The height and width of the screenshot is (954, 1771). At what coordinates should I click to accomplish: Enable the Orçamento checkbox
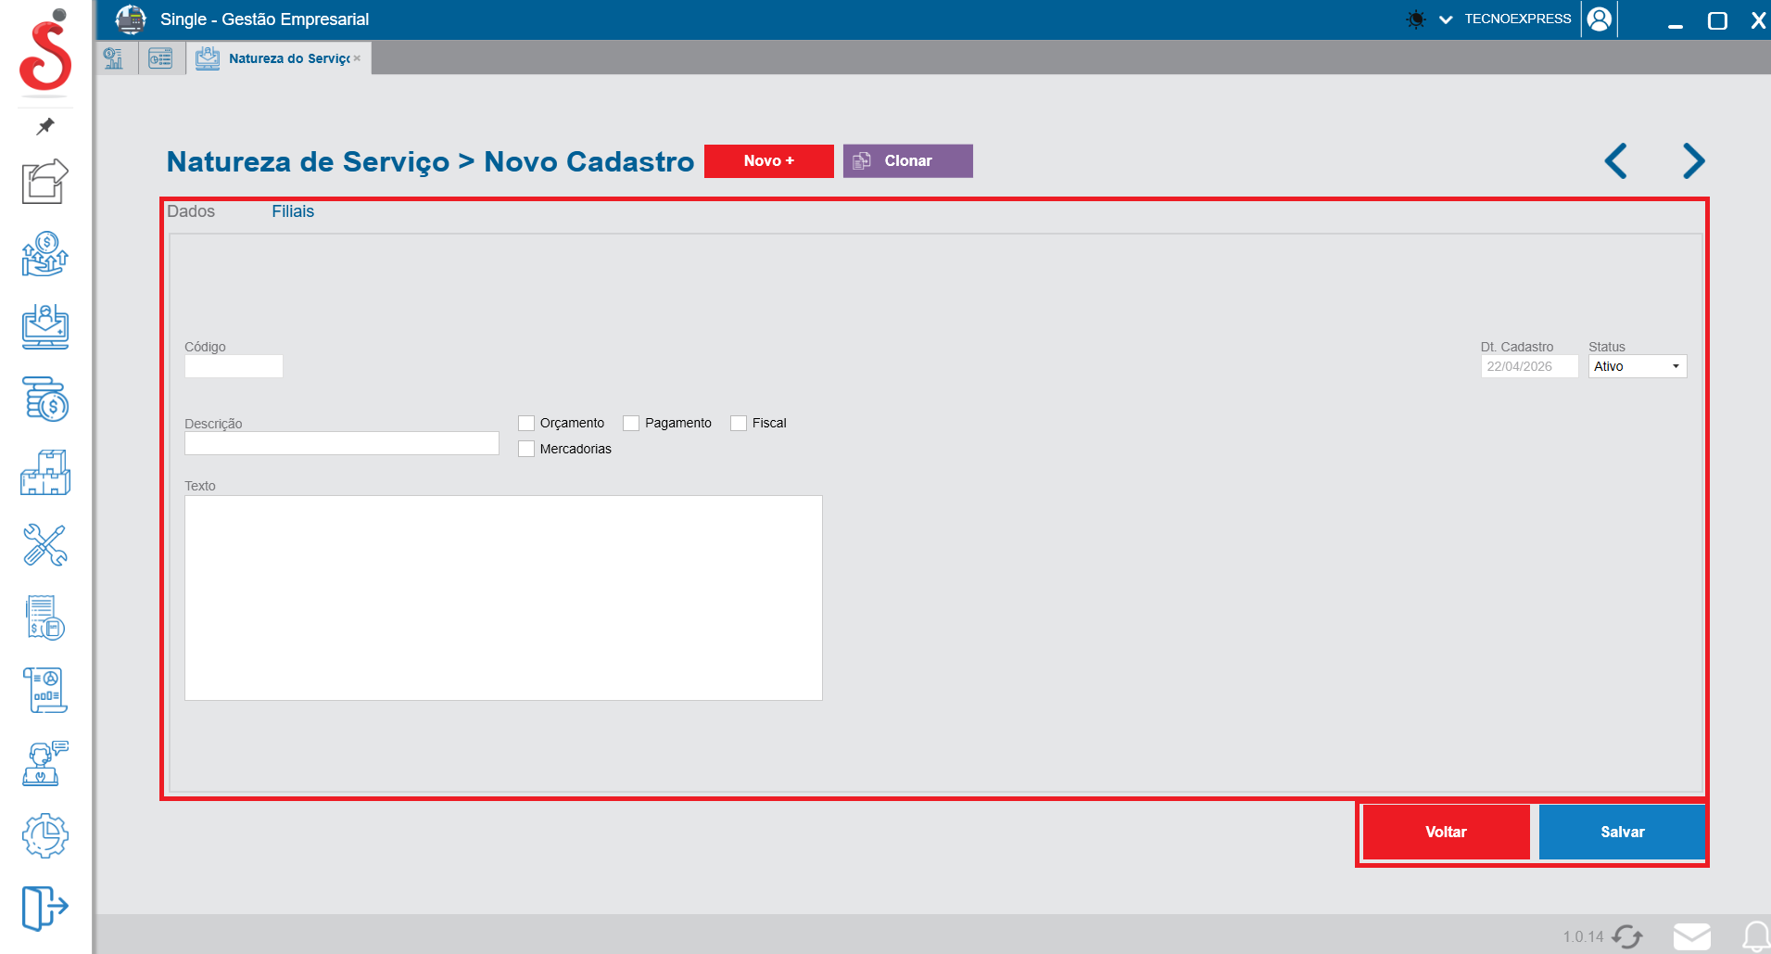click(x=526, y=424)
